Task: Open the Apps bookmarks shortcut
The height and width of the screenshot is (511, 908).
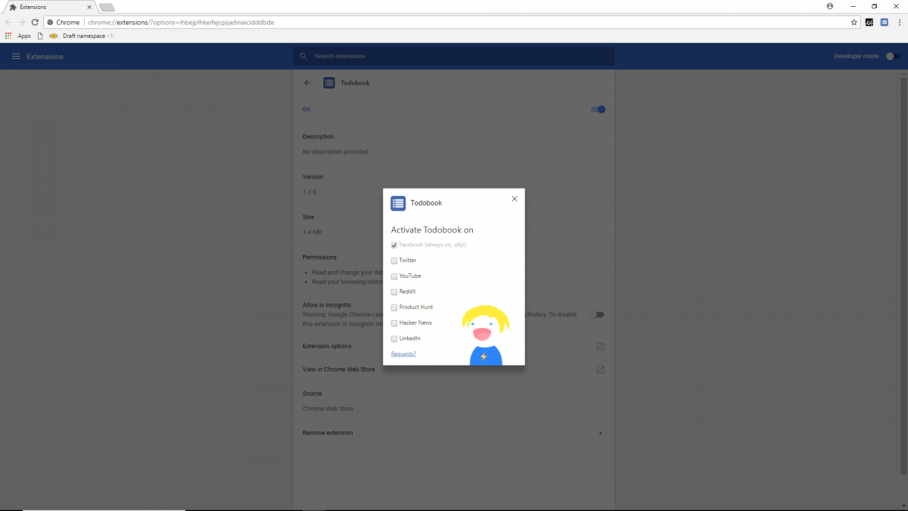Action: tap(17, 36)
